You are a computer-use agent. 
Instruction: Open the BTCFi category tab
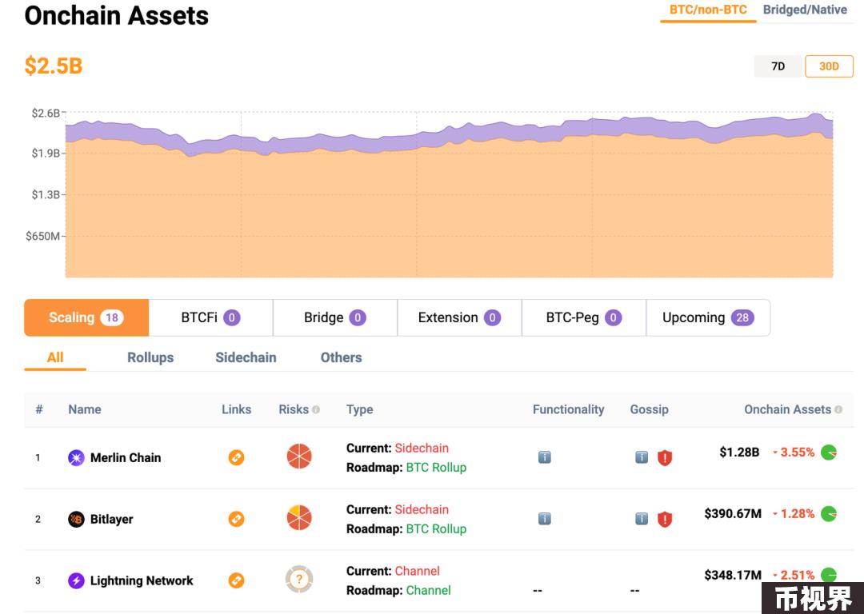click(x=211, y=317)
